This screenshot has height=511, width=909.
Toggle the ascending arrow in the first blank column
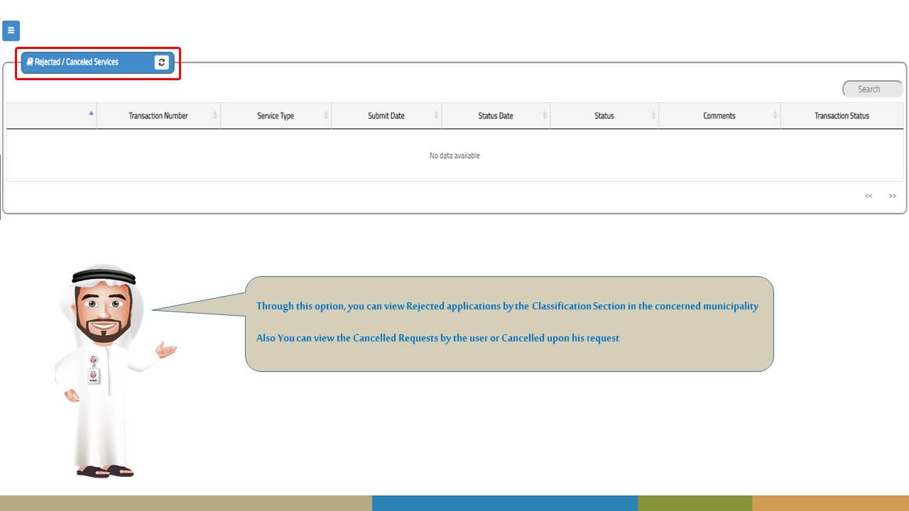91,113
